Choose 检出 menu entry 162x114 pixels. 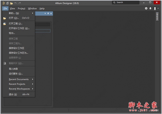click(19, 33)
